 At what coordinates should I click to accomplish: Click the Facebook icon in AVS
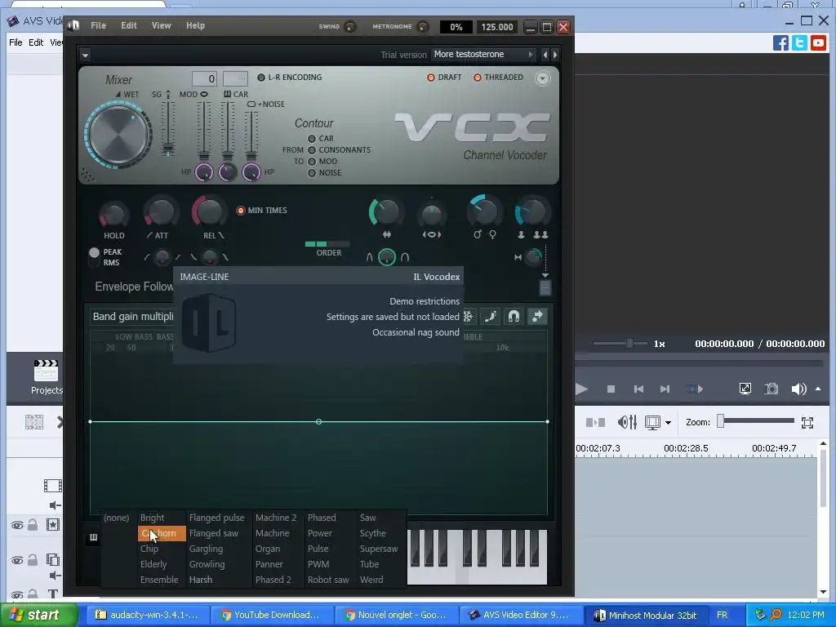pos(780,42)
